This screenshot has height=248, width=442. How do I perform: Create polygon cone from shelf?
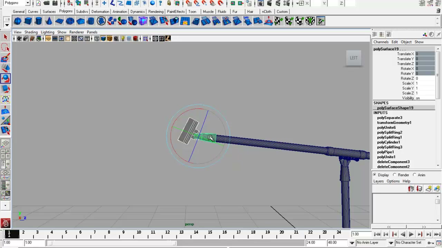pyautogui.click(x=49, y=21)
